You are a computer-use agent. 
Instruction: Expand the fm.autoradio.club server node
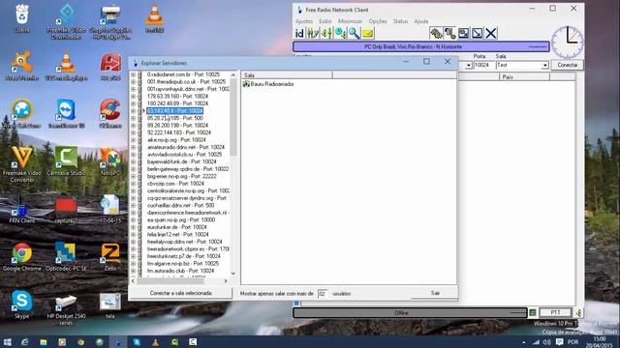[134, 271]
